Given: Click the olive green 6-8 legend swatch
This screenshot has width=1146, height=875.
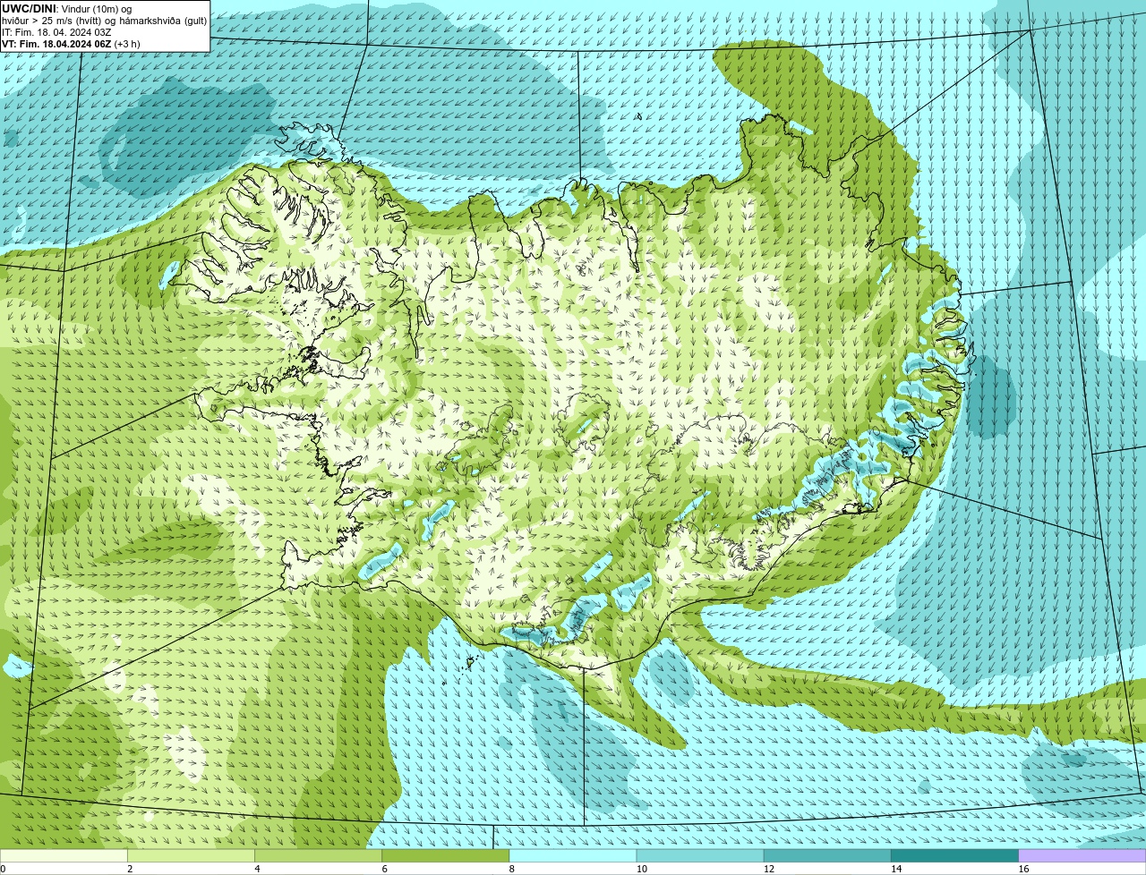Looking at the screenshot, I should click(446, 856).
